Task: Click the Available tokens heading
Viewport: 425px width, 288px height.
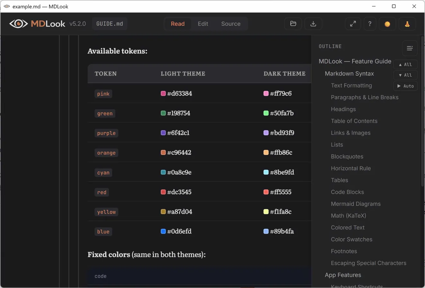Action: point(117,51)
